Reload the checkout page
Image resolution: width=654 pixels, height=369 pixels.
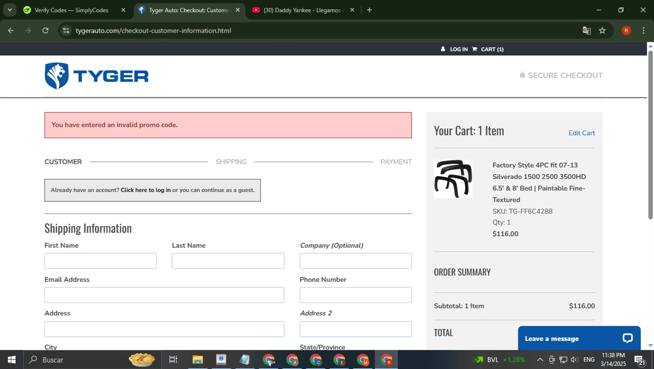click(x=45, y=30)
